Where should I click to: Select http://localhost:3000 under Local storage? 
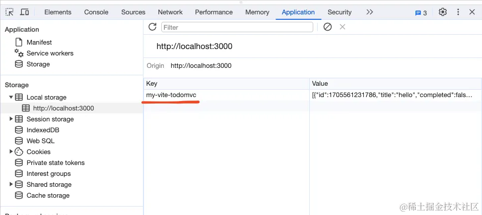point(64,108)
